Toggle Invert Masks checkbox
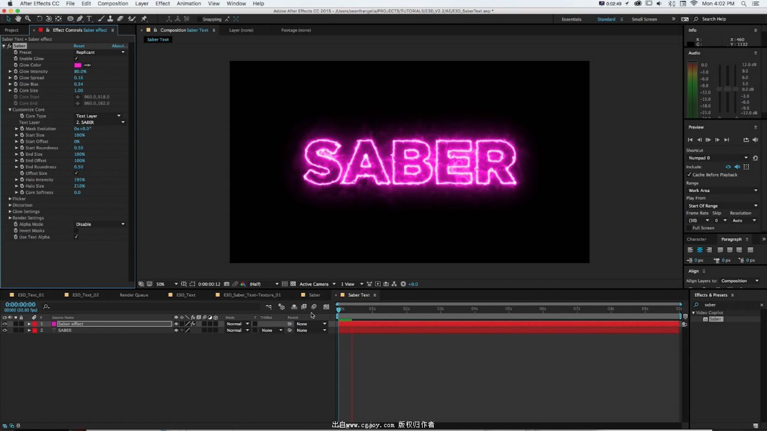The image size is (767, 431). pos(77,231)
